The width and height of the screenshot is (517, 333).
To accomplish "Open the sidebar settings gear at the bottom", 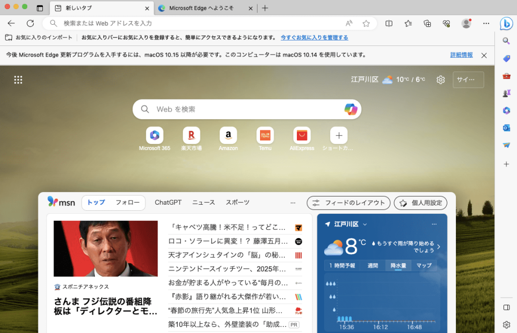I will coord(506,325).
